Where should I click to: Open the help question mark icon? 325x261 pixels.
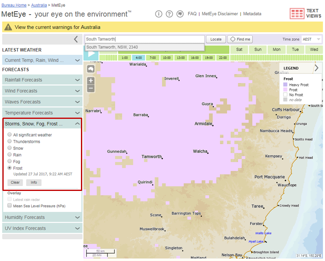[169, 14]
